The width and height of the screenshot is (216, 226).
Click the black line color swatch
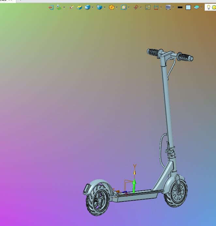point(180,8)
